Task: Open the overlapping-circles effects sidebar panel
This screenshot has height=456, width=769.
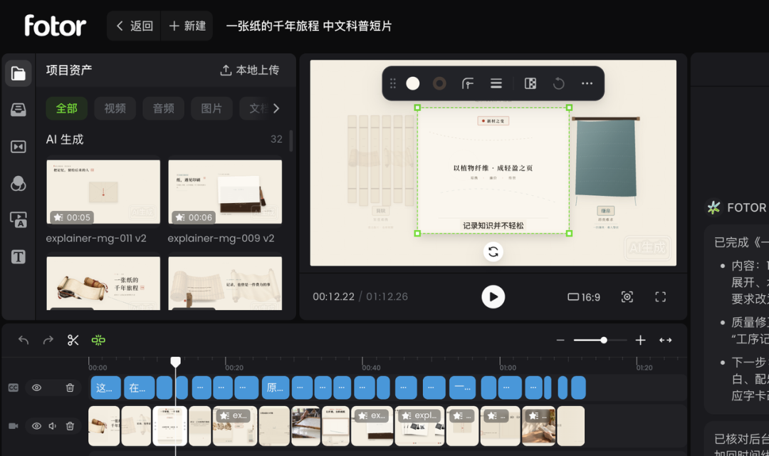Action: coord(18,184)
